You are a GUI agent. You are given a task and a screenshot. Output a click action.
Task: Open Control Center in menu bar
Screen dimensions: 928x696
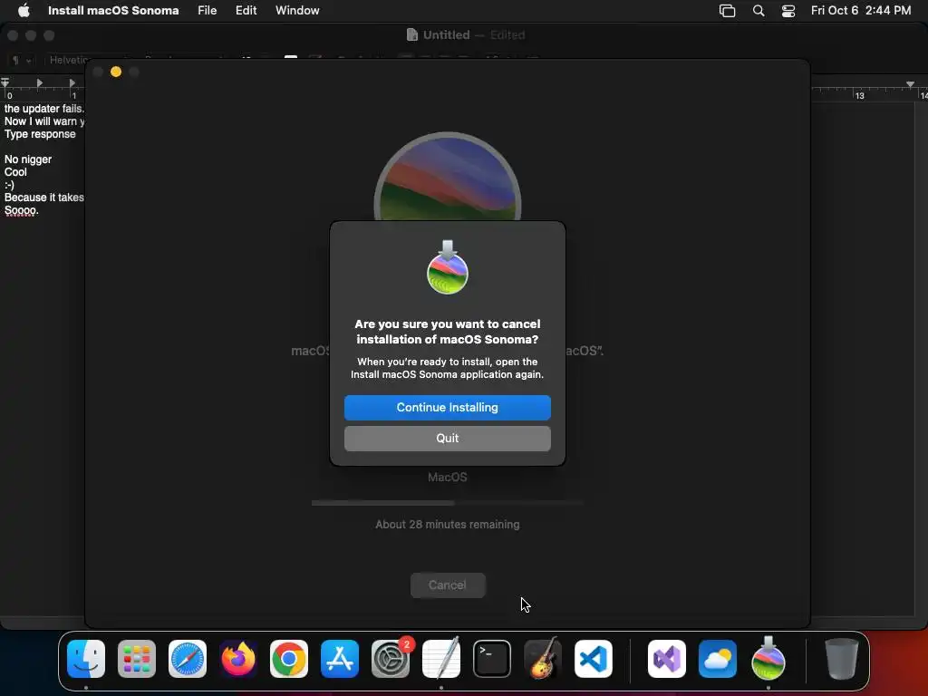pos(788,11)
